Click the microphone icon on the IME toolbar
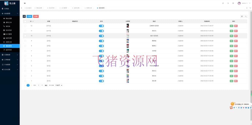 click(239, 108)
